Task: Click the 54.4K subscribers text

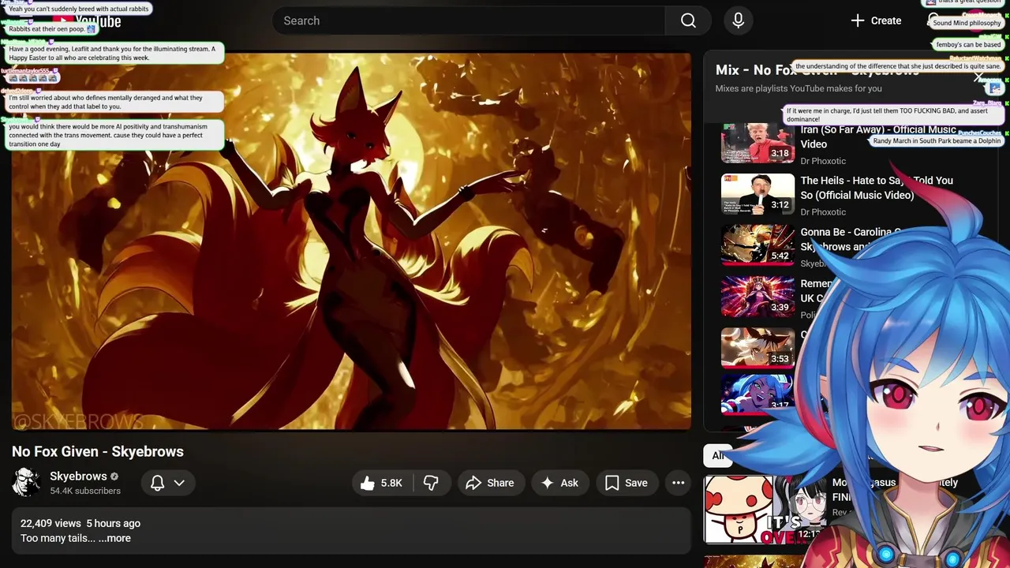Action: 85,491
